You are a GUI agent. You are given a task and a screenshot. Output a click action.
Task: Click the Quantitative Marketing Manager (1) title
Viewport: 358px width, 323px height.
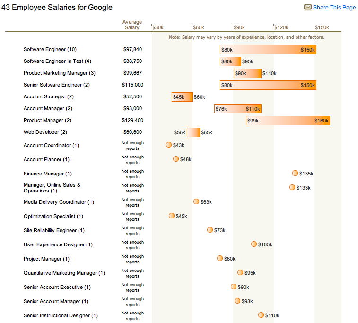point(64,273)
